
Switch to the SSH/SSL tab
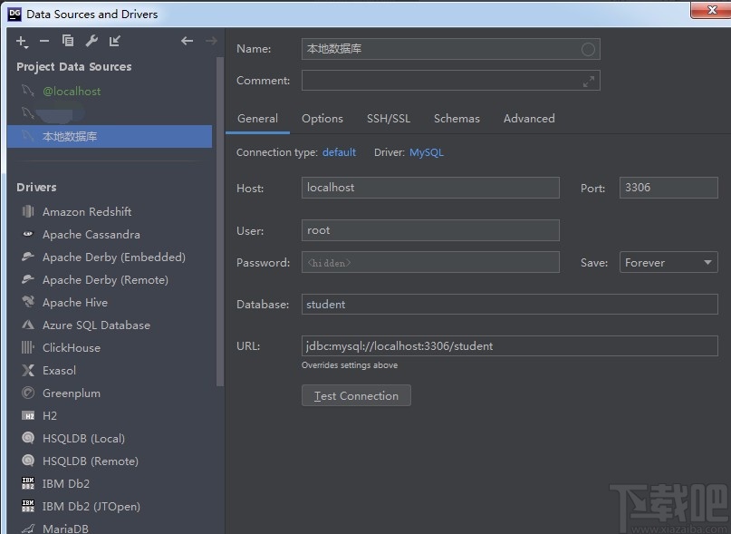[388, 119]
